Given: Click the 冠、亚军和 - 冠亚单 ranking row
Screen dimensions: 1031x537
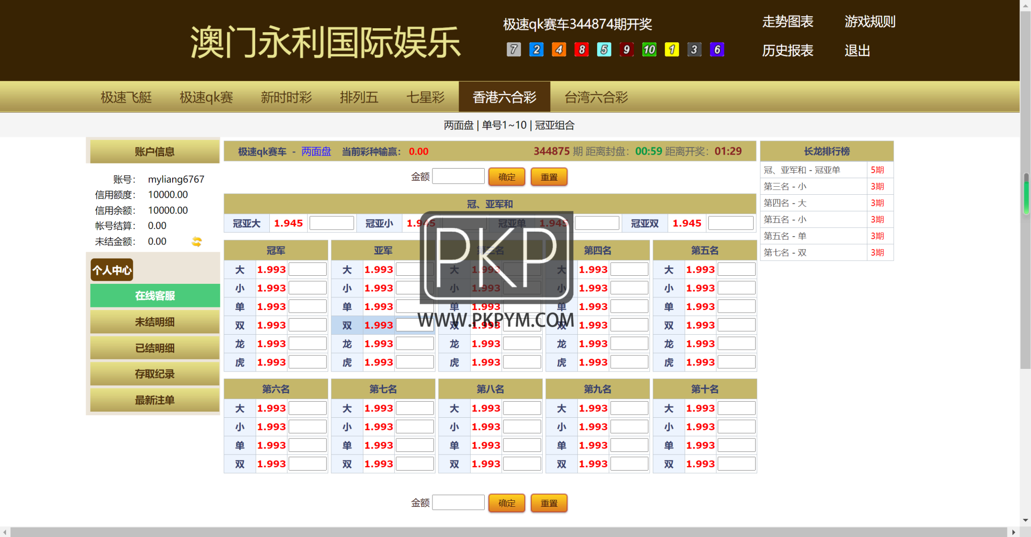Looking at the screenshot, I should (827, 170).
